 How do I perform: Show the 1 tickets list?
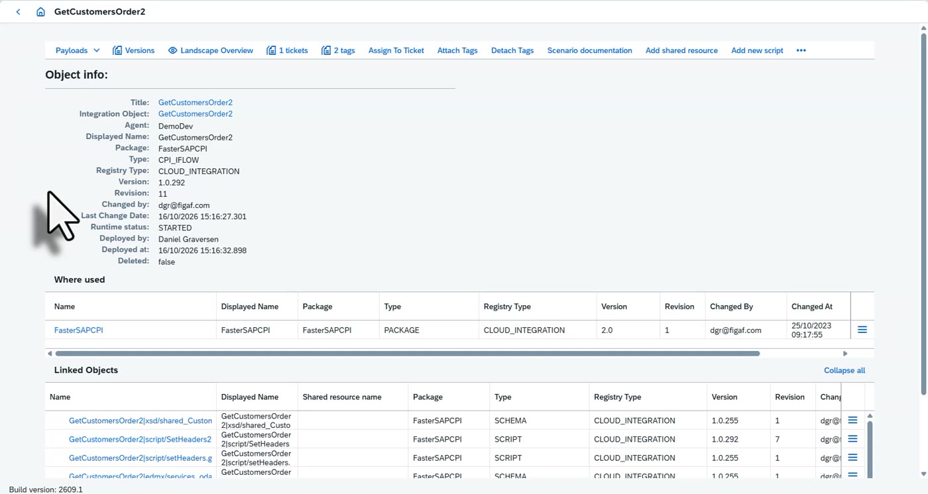point(287,50)
